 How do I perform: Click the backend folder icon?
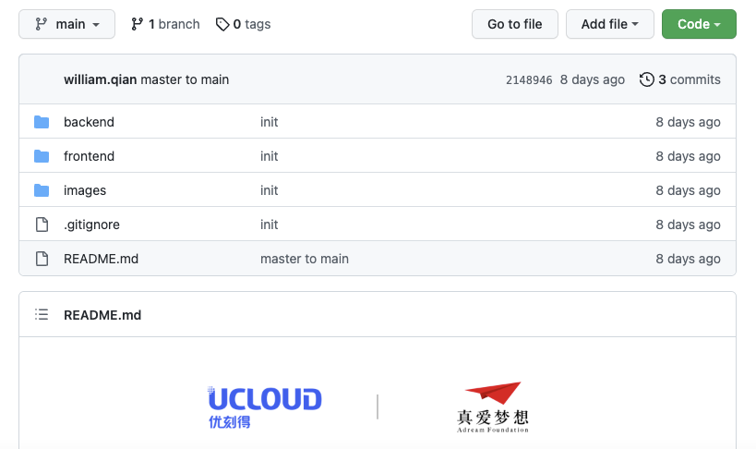pos(41,122)
